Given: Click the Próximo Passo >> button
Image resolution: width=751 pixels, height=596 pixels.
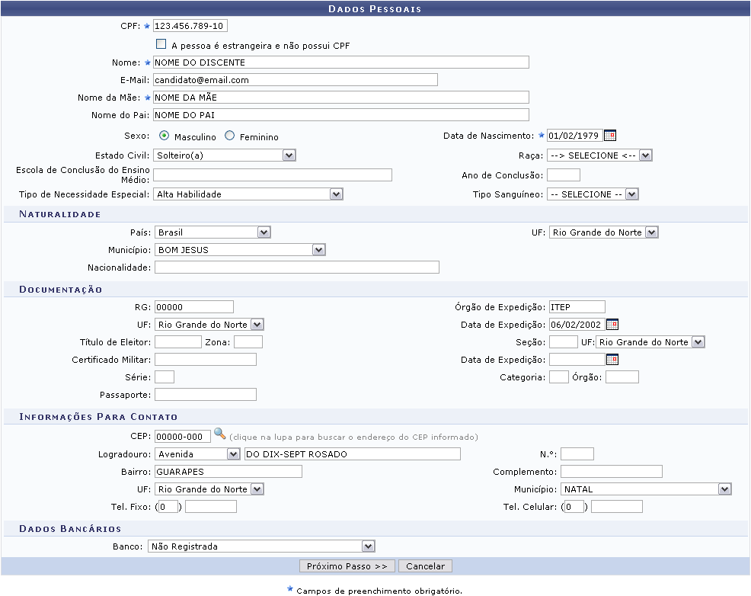Looking at the screenshot, I should [x=347, y=566].
